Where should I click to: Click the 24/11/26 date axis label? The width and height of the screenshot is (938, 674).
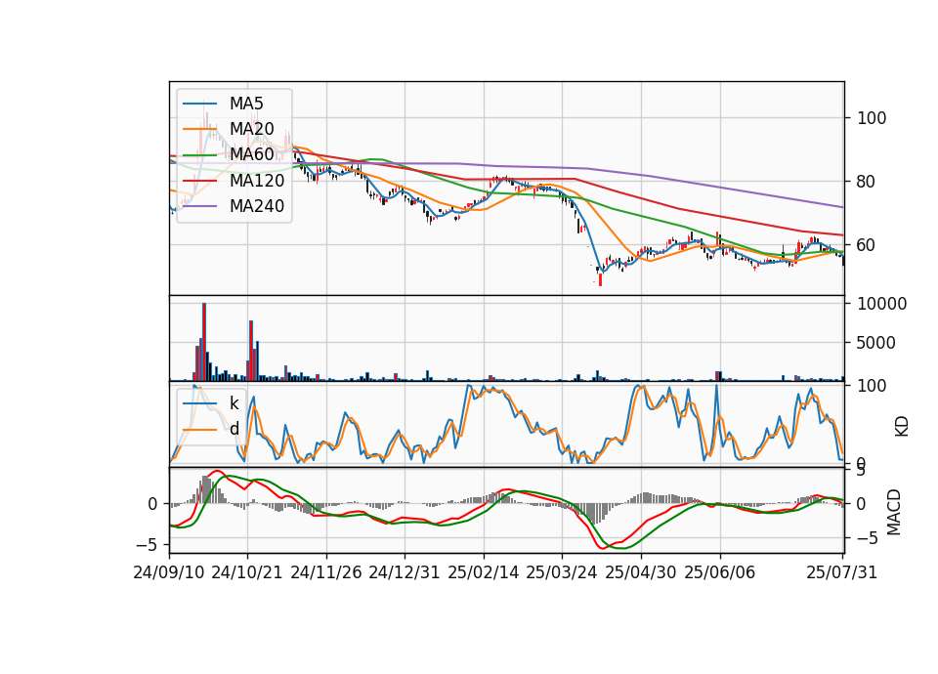point(326,572)
